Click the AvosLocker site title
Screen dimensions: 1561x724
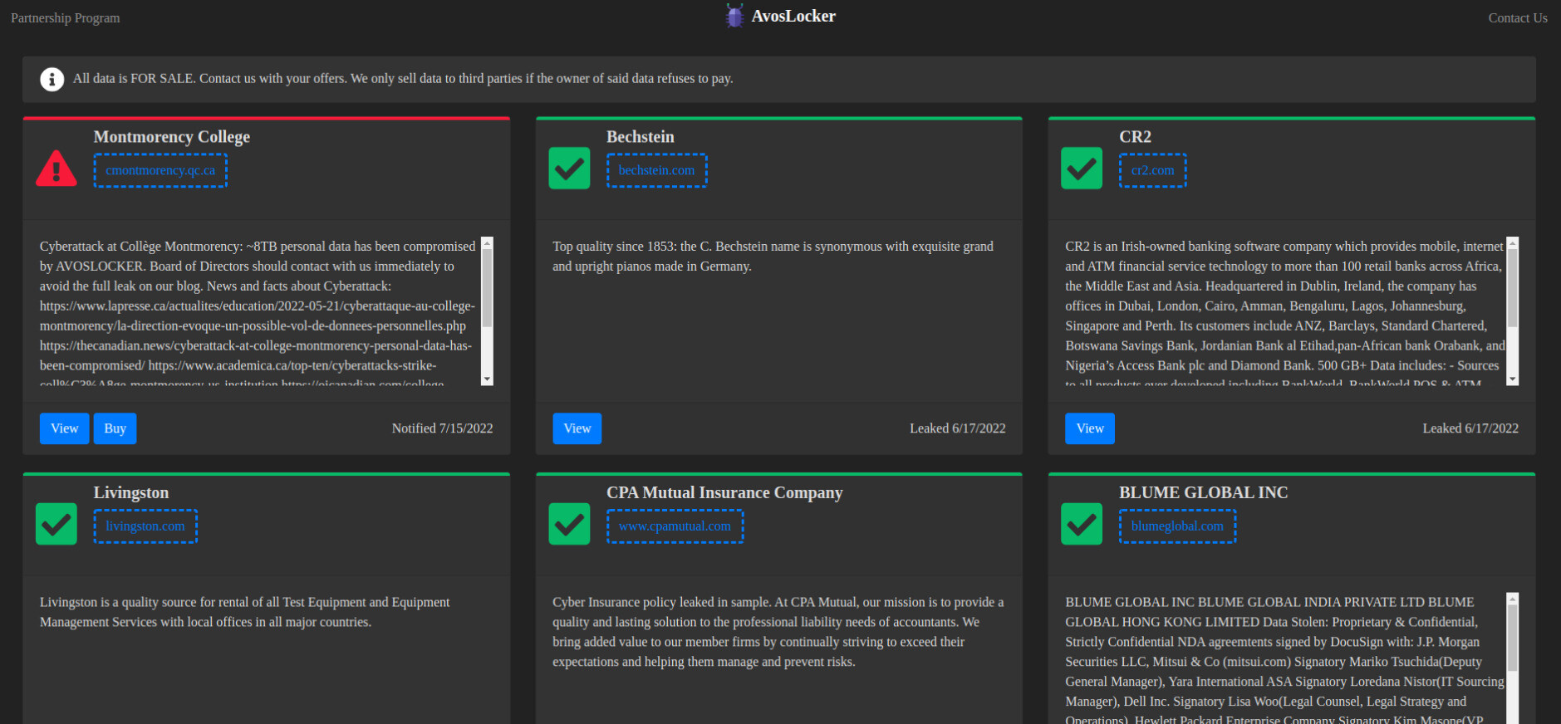click(x=793, y=16)
